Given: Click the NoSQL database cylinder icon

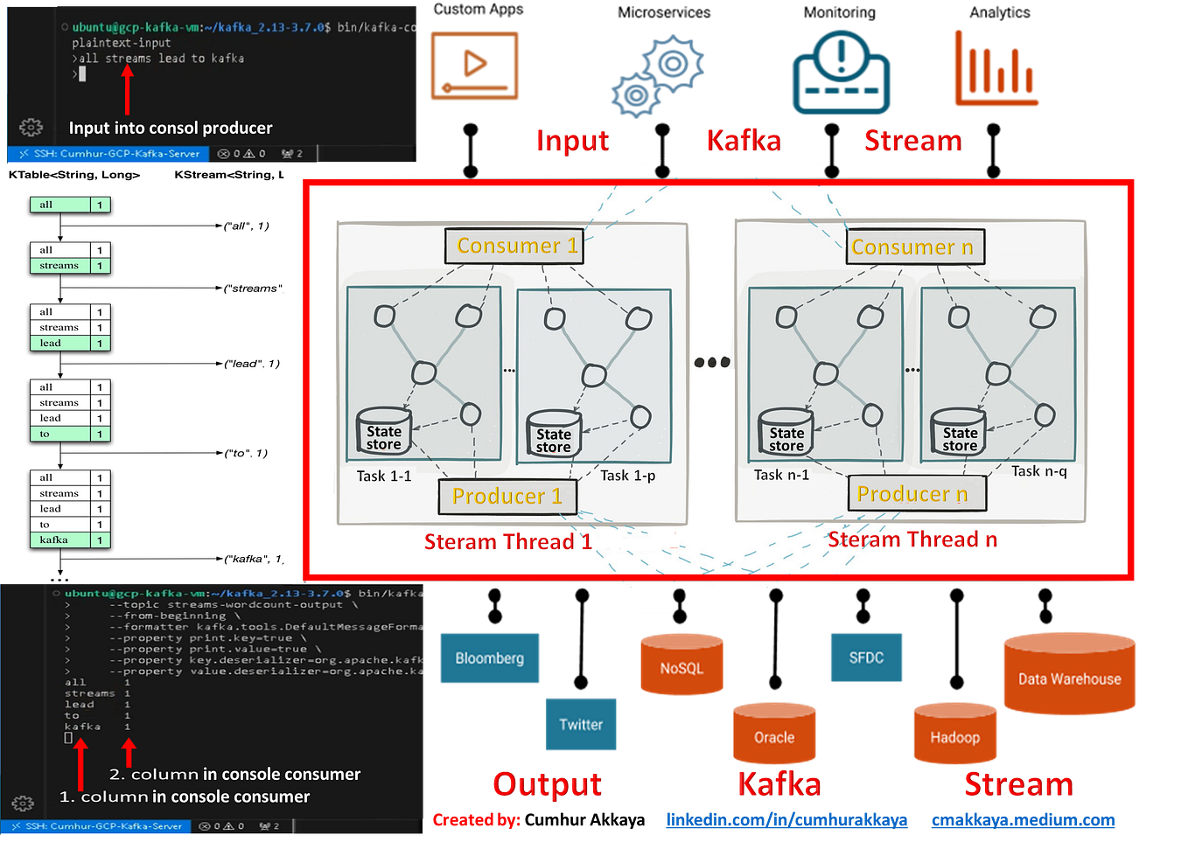Looking at the screenshot, I should pos(681,666).
